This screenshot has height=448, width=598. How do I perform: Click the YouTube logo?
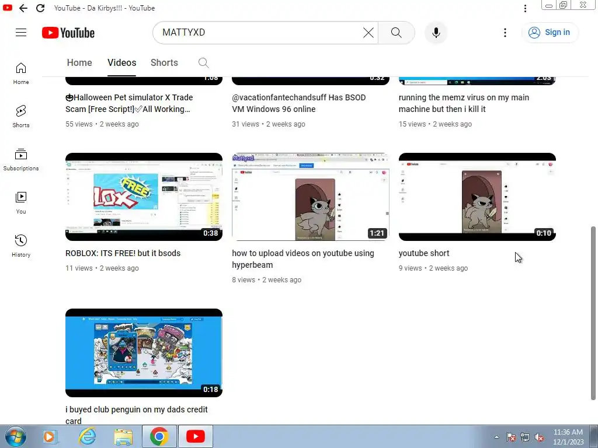click(68, 33)
